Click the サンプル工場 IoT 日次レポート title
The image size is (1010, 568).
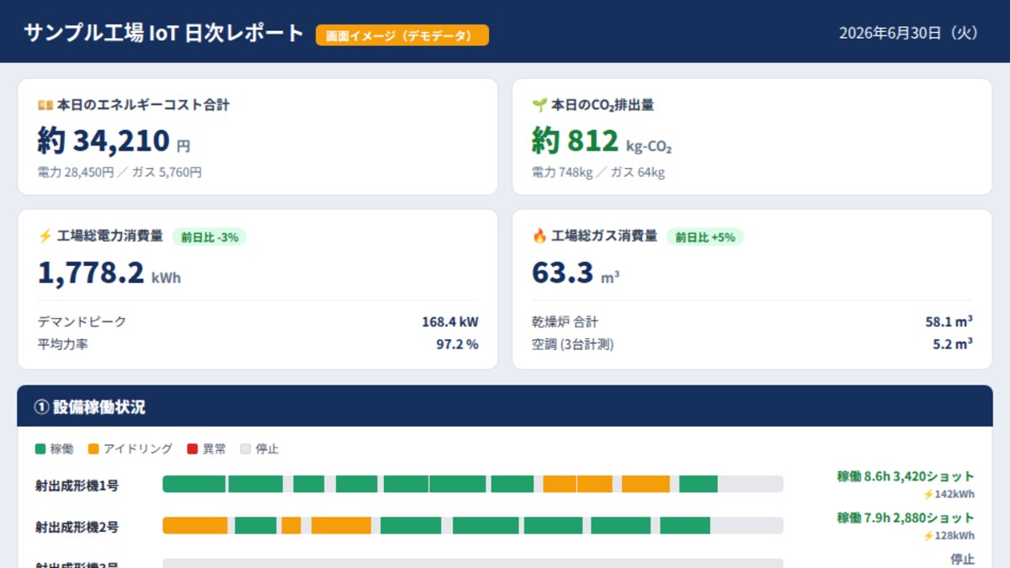163,33
